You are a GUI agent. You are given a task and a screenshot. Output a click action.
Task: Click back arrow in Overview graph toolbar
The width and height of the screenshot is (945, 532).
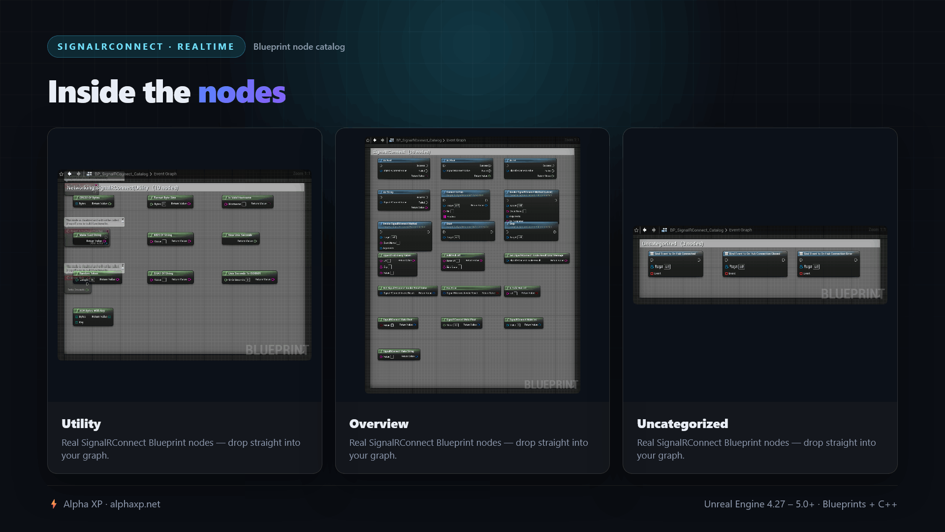pos(375,140)
